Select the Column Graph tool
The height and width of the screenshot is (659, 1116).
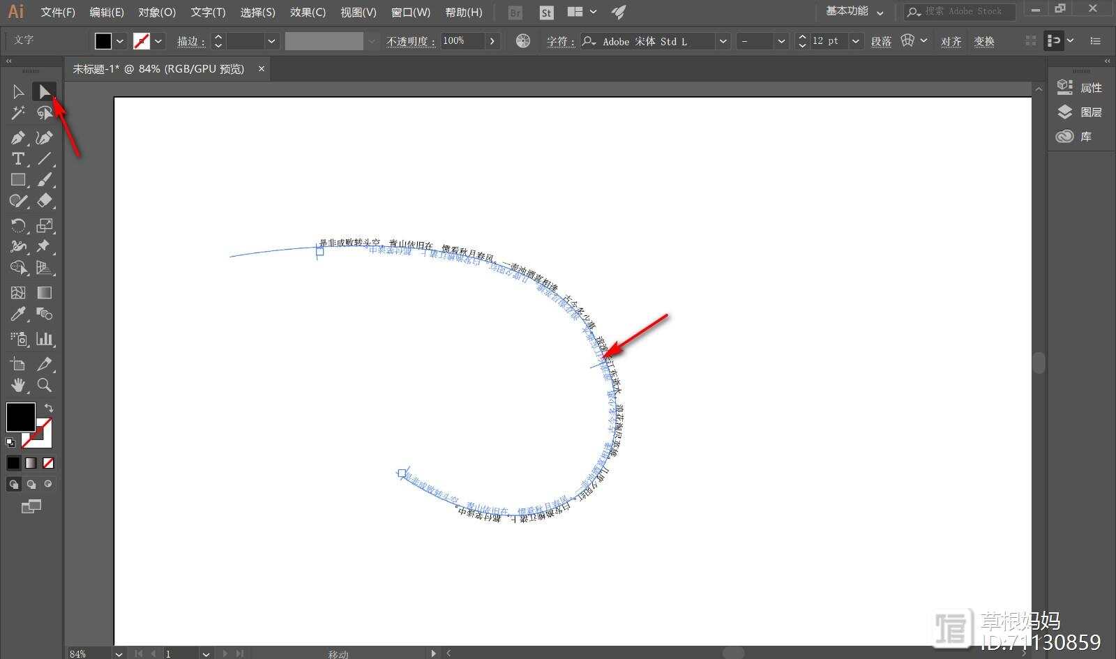click(x=44, y=339)
